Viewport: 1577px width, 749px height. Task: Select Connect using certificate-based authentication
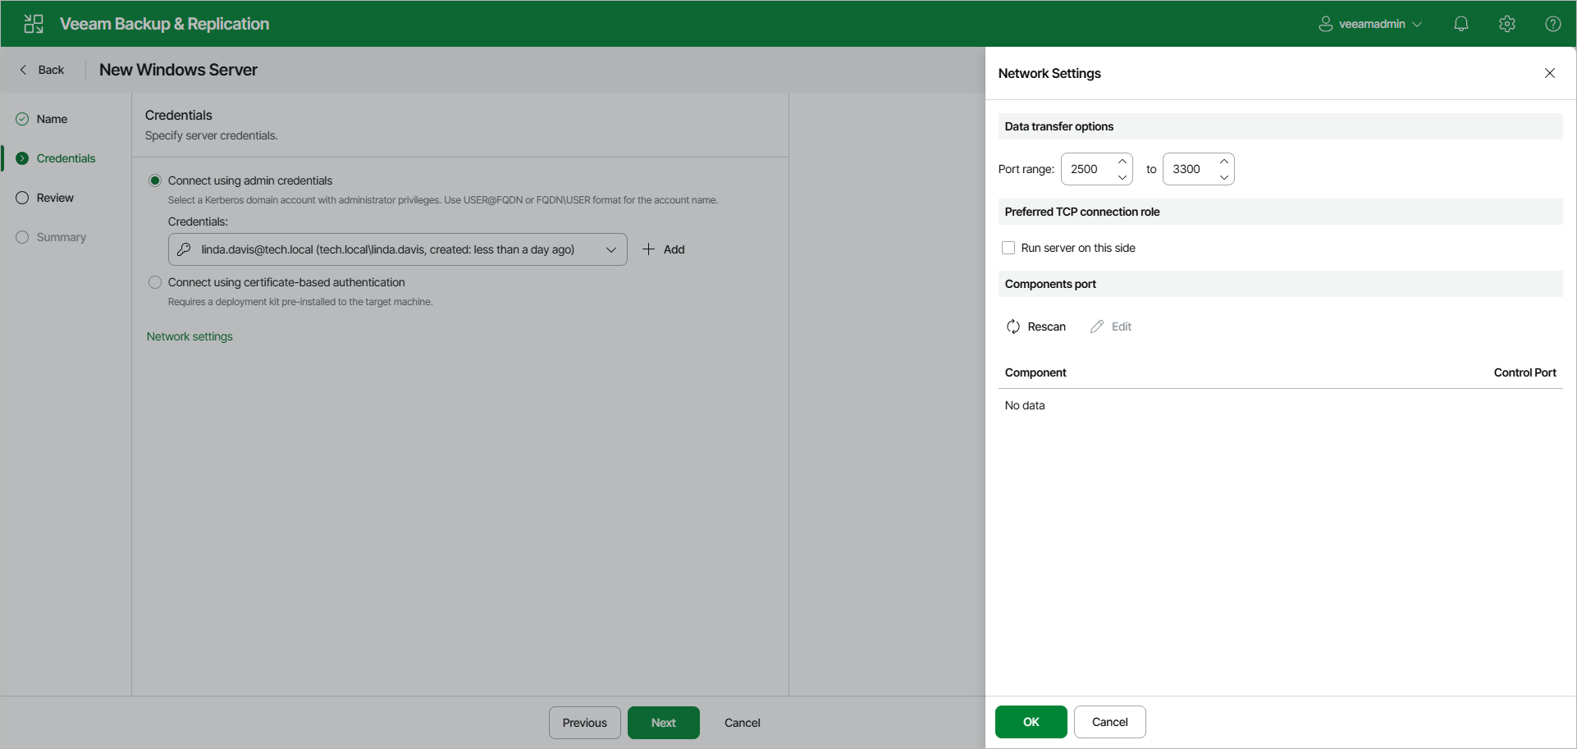(155, 282)
